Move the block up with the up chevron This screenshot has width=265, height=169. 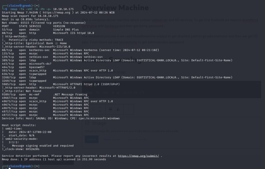point(100,107)
